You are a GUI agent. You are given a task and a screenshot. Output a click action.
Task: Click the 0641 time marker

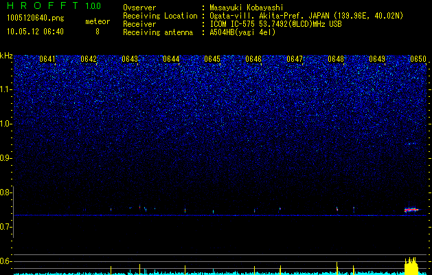[47, 59]
